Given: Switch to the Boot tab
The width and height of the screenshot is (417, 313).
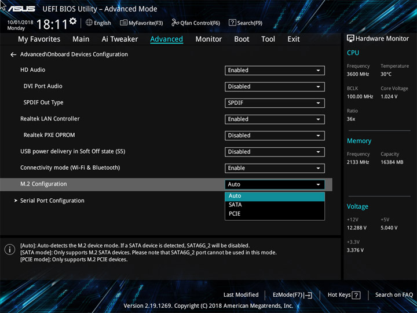Looking at the screenshot, I should coord(242,39).
